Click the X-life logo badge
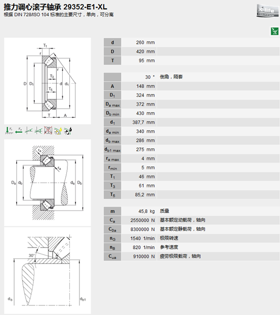280x315 pixels. [268, 11]
